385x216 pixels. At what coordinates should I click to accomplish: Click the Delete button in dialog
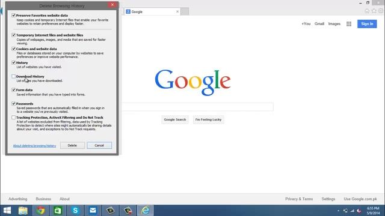pos(72,145)
